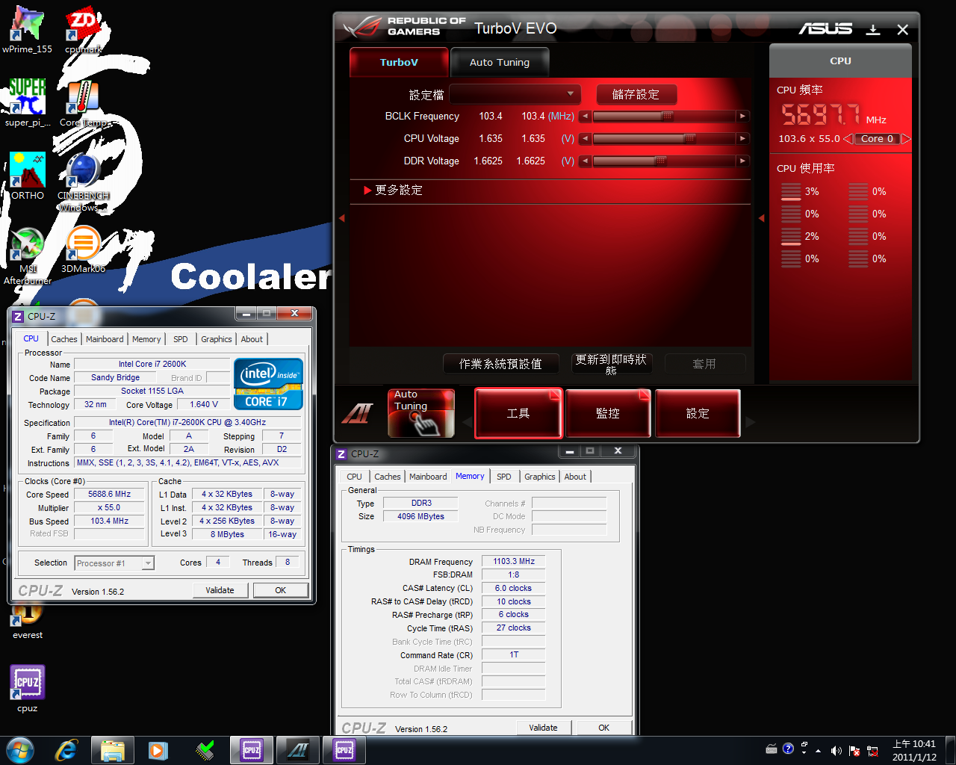Launch CINEBENCH Windows desktop icon

click(x=83, y=182)
